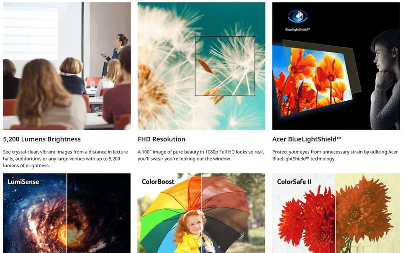Click the 5,200 lumens description paragraph
403x253 pixels.
(66, 159)
